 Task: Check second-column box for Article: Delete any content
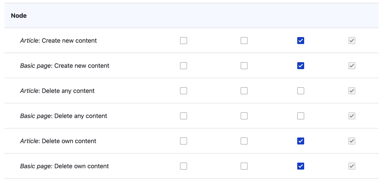coord(244,91)
